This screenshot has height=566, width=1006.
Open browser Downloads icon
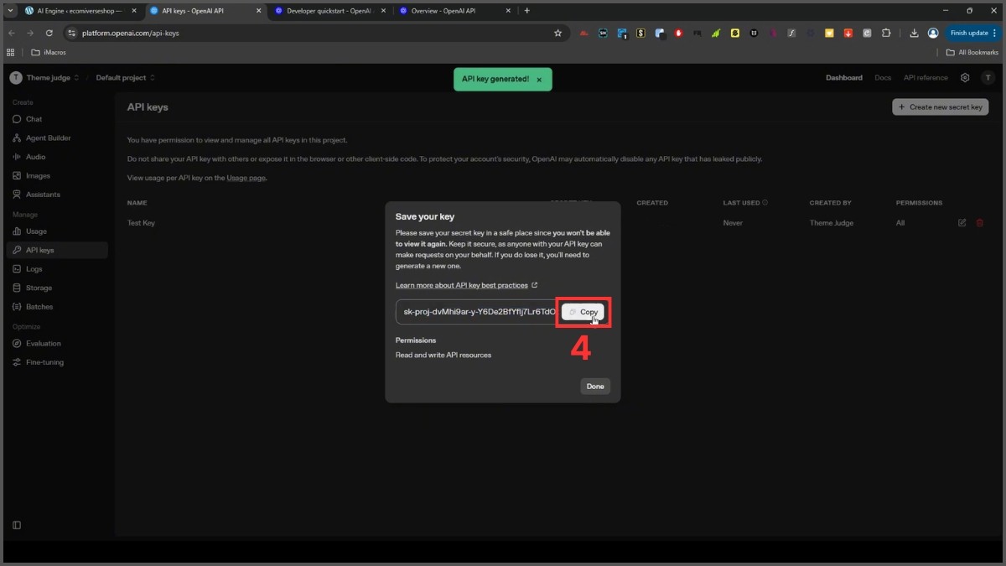914,33
